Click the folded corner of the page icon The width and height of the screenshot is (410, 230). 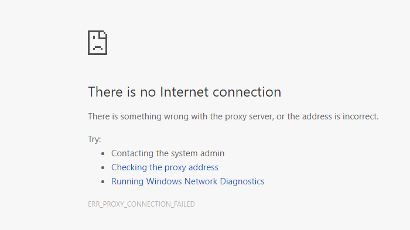103,35
